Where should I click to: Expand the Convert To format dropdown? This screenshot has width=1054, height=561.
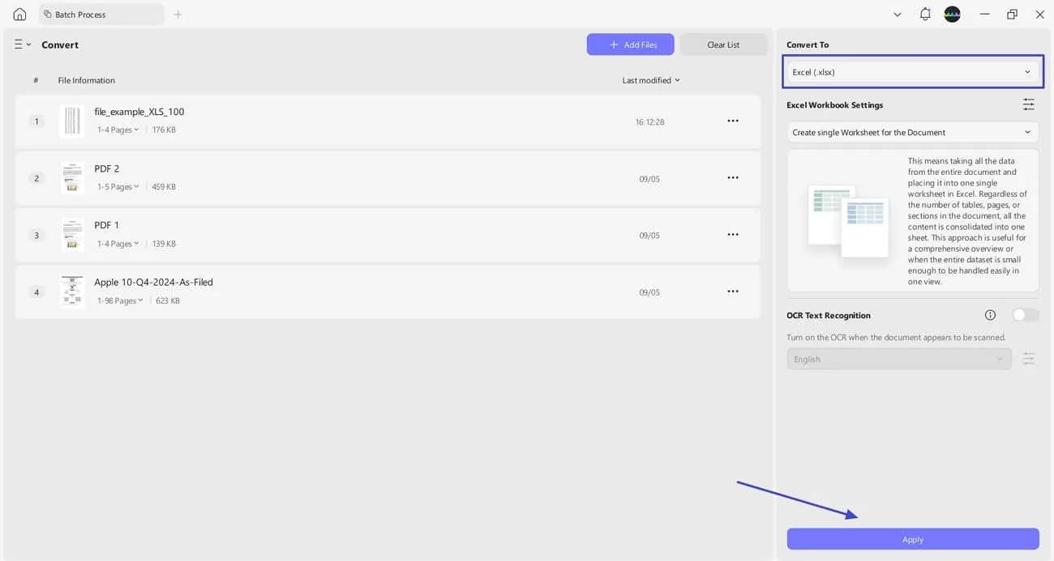tap(912, 72)
